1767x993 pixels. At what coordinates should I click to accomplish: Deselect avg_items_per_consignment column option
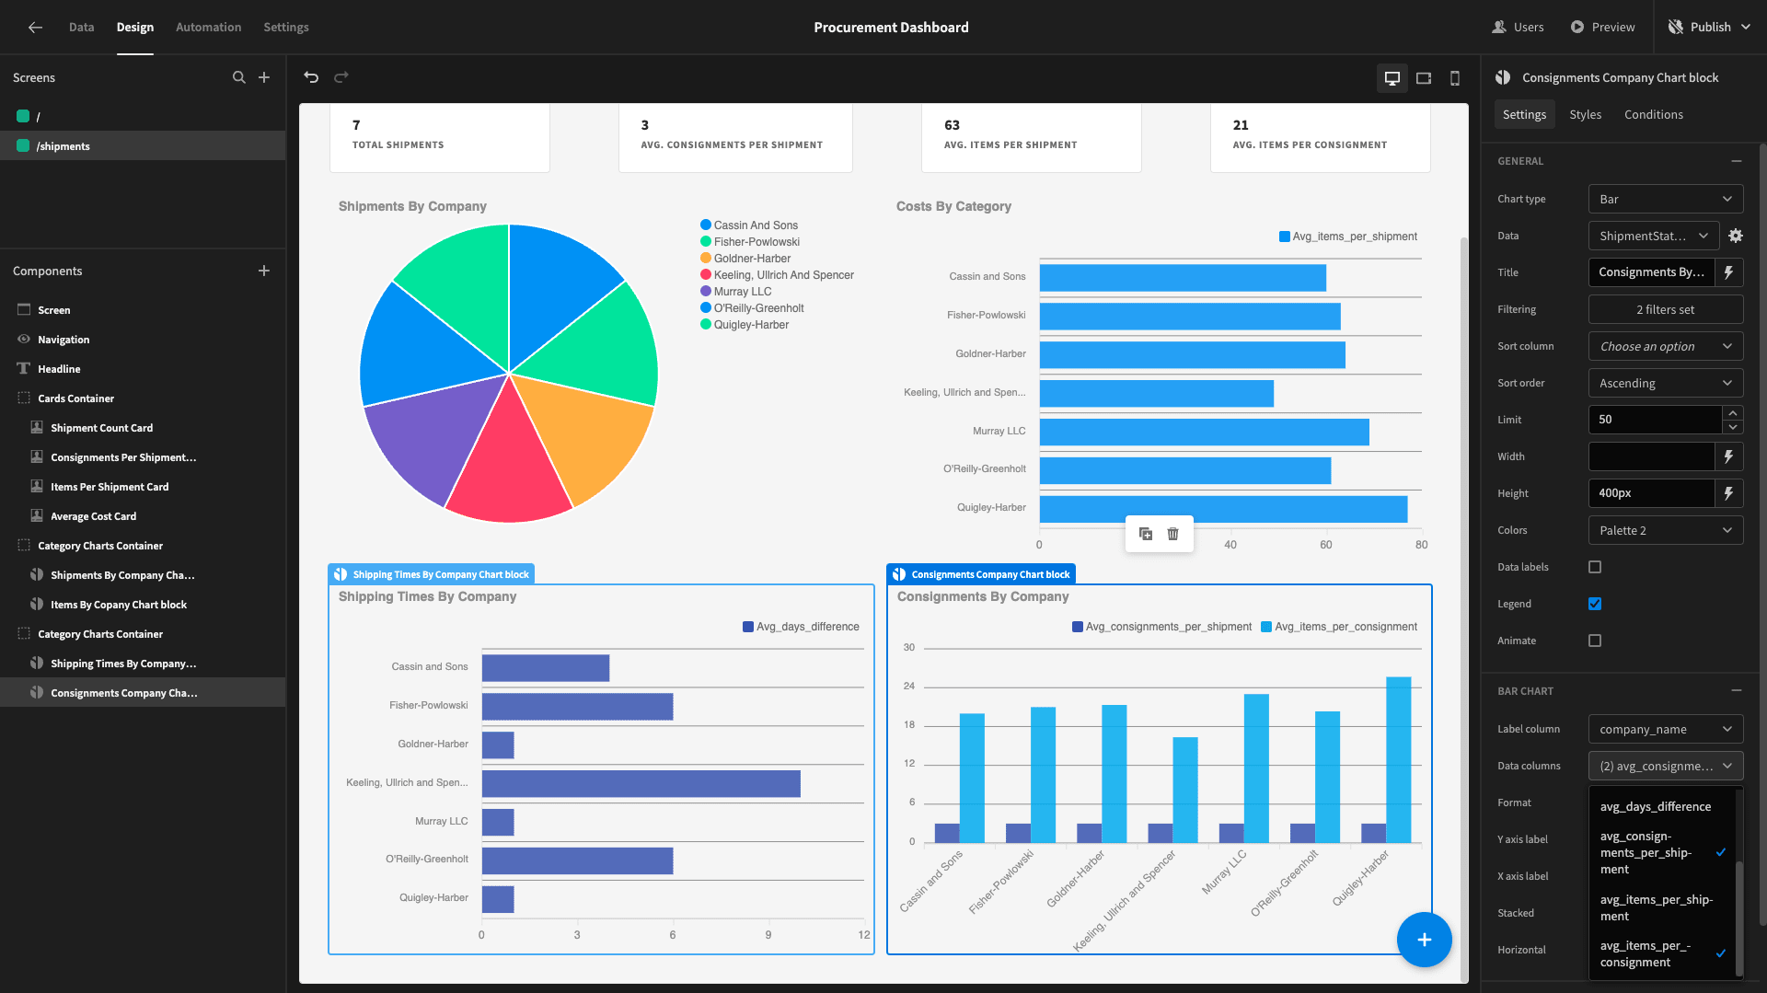(1662, 954)
